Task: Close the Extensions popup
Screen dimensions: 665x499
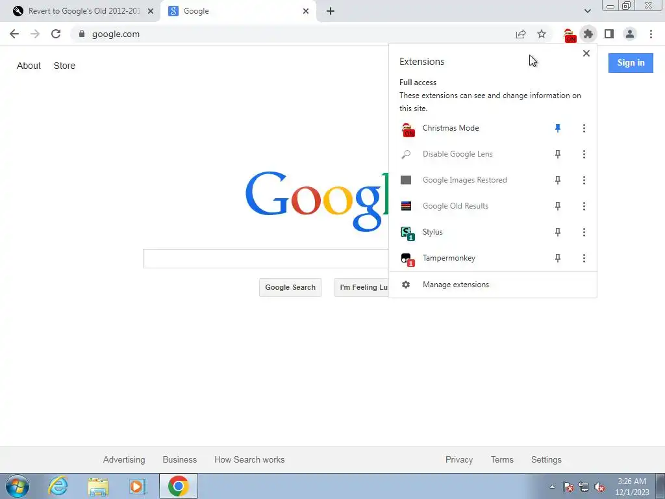Action: (x=586, y=53)
